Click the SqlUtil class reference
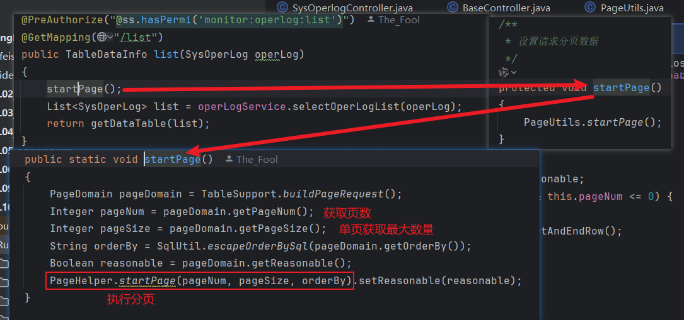684x320 pixels. [x=179, y=246]
